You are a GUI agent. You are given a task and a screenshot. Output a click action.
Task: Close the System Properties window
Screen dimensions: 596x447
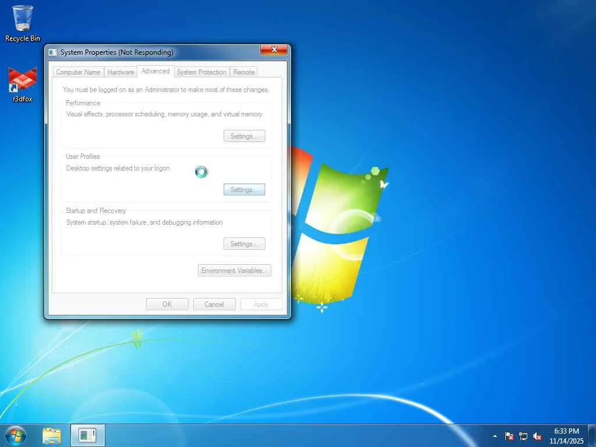[274, 50]
